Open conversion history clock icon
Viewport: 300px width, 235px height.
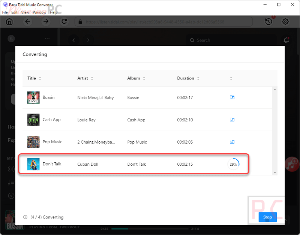click(x=268, y=21)
